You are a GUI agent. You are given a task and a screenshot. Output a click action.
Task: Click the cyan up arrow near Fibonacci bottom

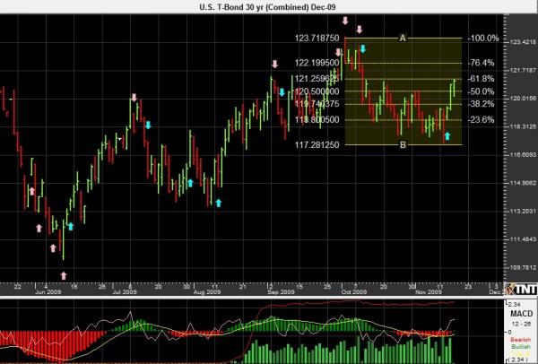coord(447,135)
